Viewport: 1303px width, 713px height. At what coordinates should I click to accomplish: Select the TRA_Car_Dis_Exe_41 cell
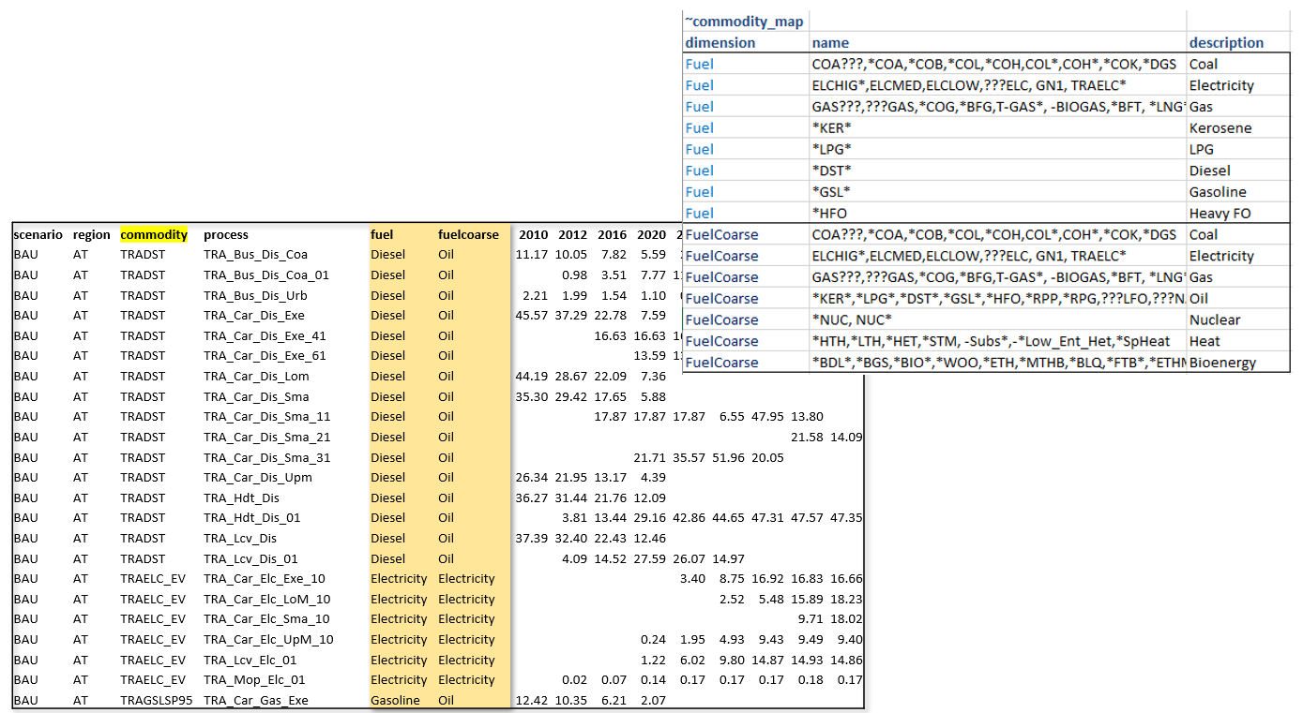coord(265,335)
